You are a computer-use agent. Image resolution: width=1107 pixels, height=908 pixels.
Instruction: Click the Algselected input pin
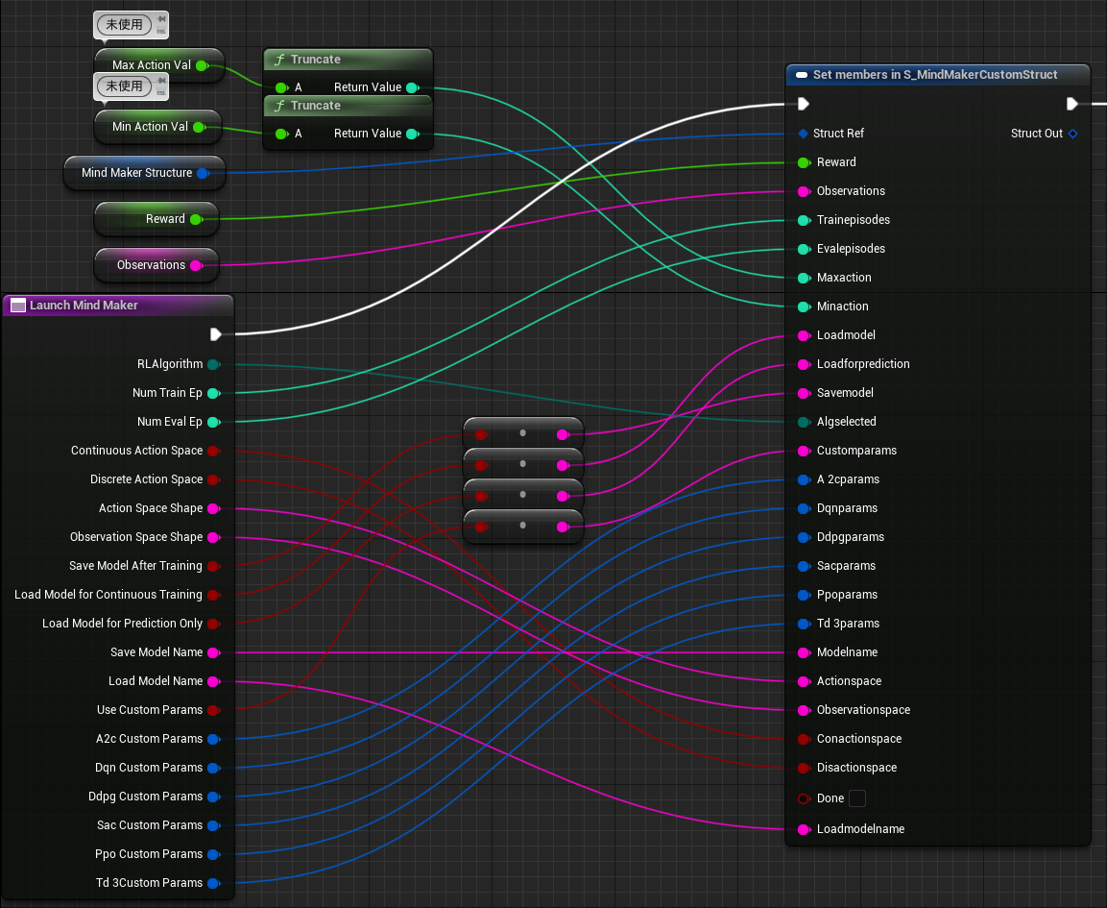pyautogui.click(x=803, y=422)
